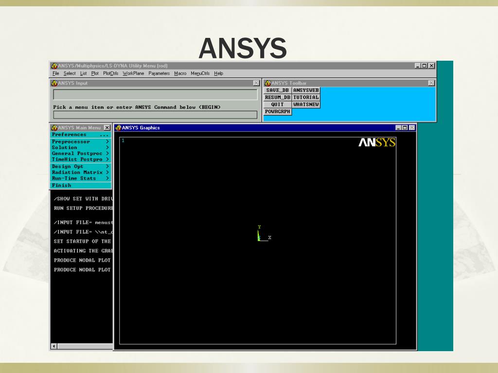Click the 'SET STARTUP OF THE' output line
The height and width of the screenshot is (373, 498).
click(83, 241)
